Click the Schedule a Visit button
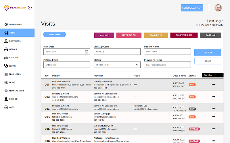Image resolution: width=230 pixels, height=143 pixels. 192,8
